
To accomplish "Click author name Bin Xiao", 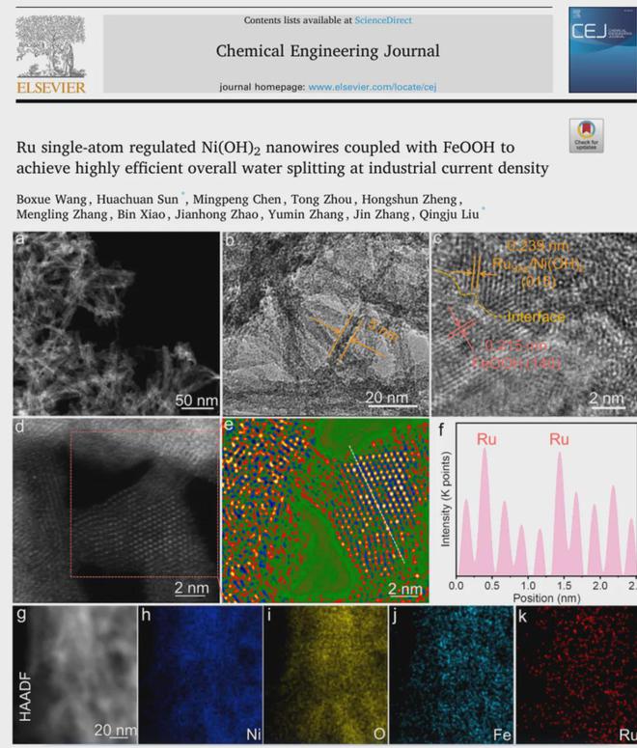I will [141, 214].
